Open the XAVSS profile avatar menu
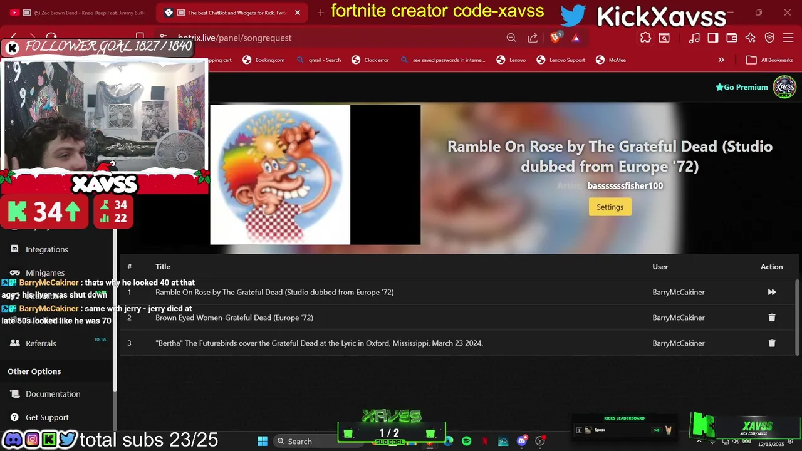802x451 pixels. coord(784,87)
